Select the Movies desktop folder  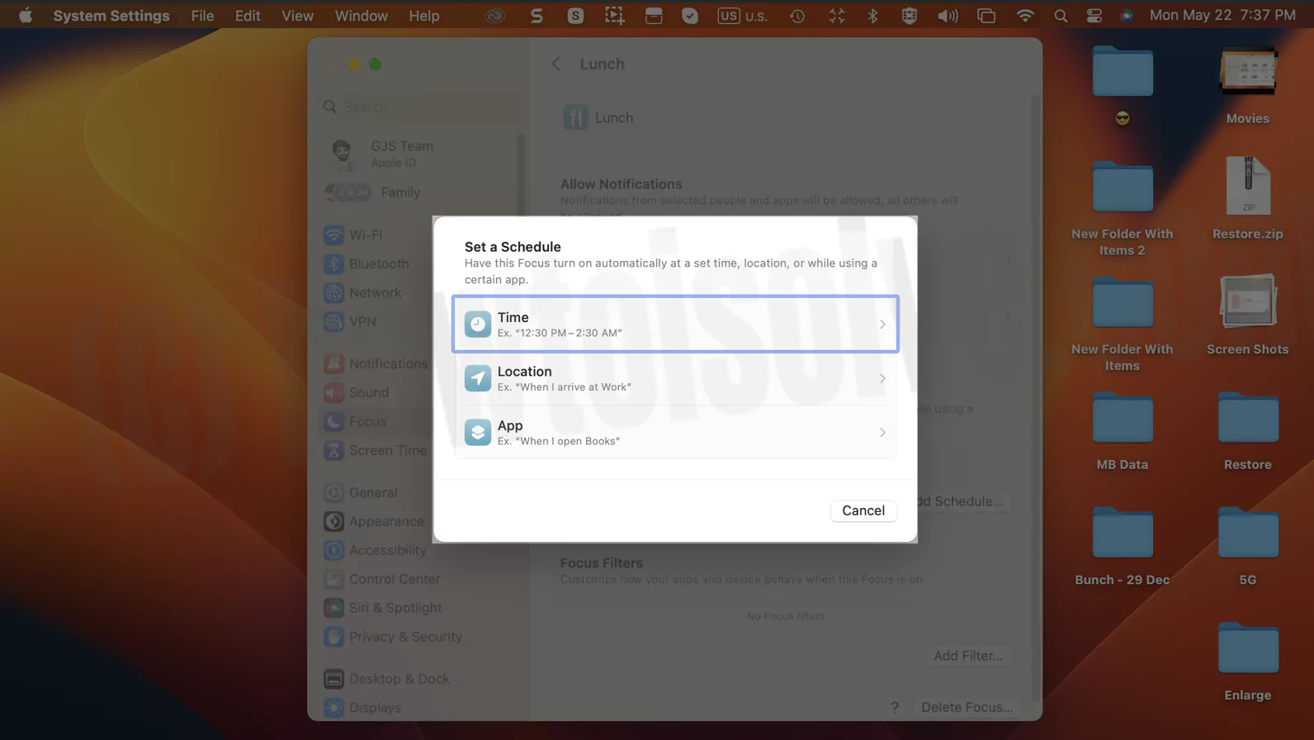point(1247,85)
